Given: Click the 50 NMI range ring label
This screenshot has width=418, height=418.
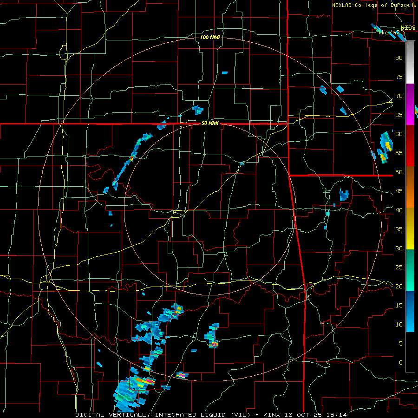Looking at the screenshot, I should (210, 123).
